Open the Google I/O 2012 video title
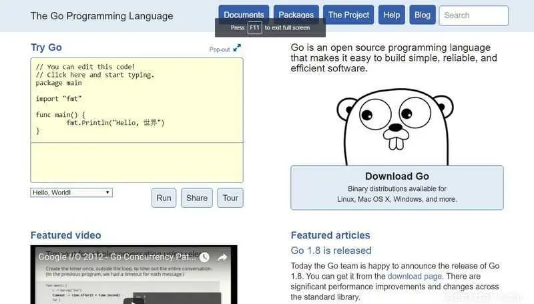Viewport: 534px width, 304px height. (117, 257)
